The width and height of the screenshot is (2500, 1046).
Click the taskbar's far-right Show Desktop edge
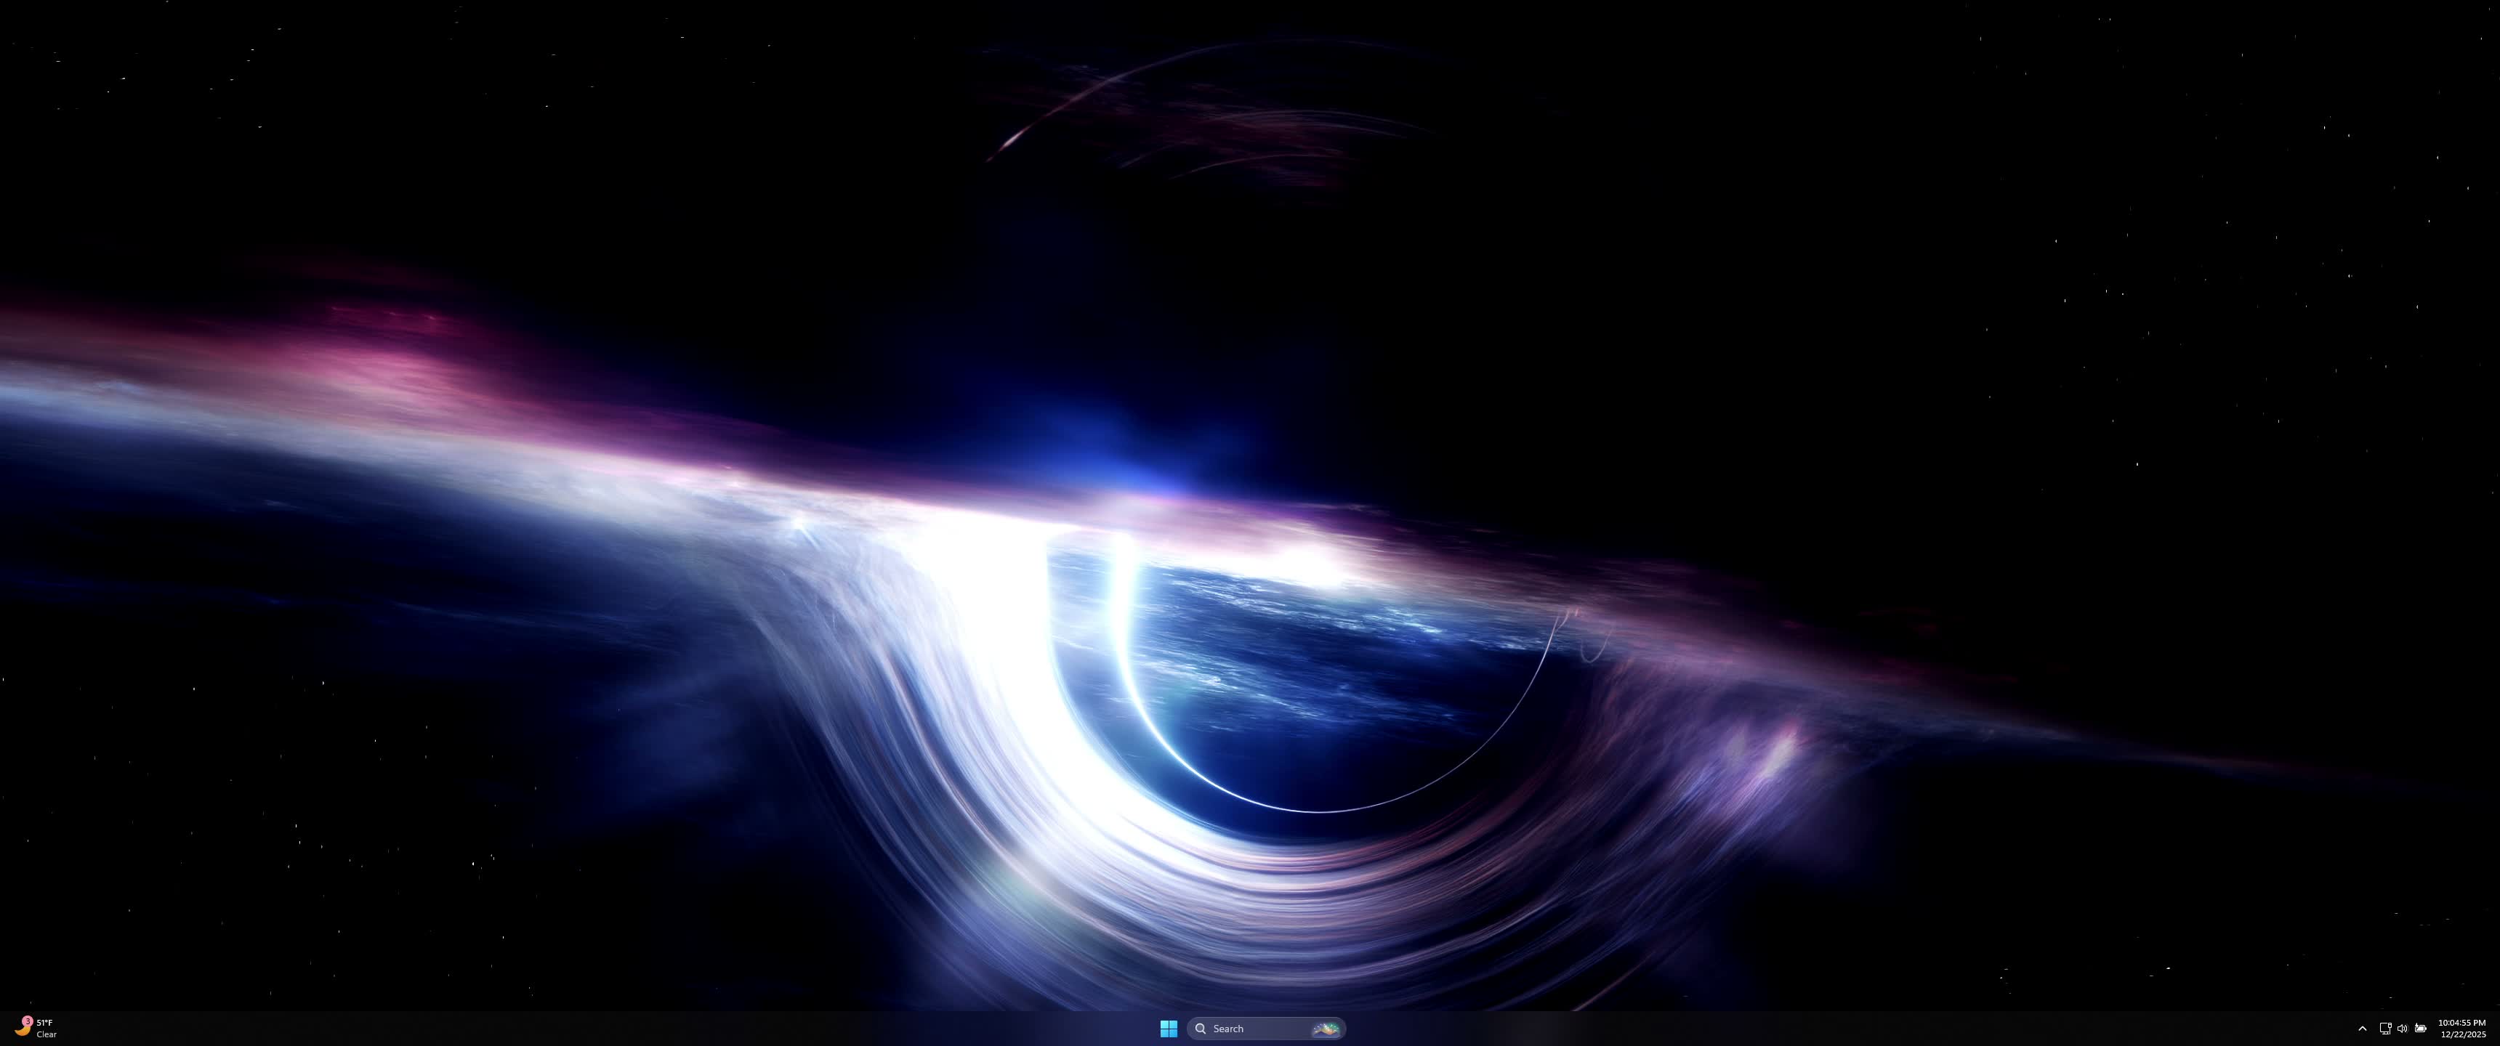[x=2497, y=1029]
